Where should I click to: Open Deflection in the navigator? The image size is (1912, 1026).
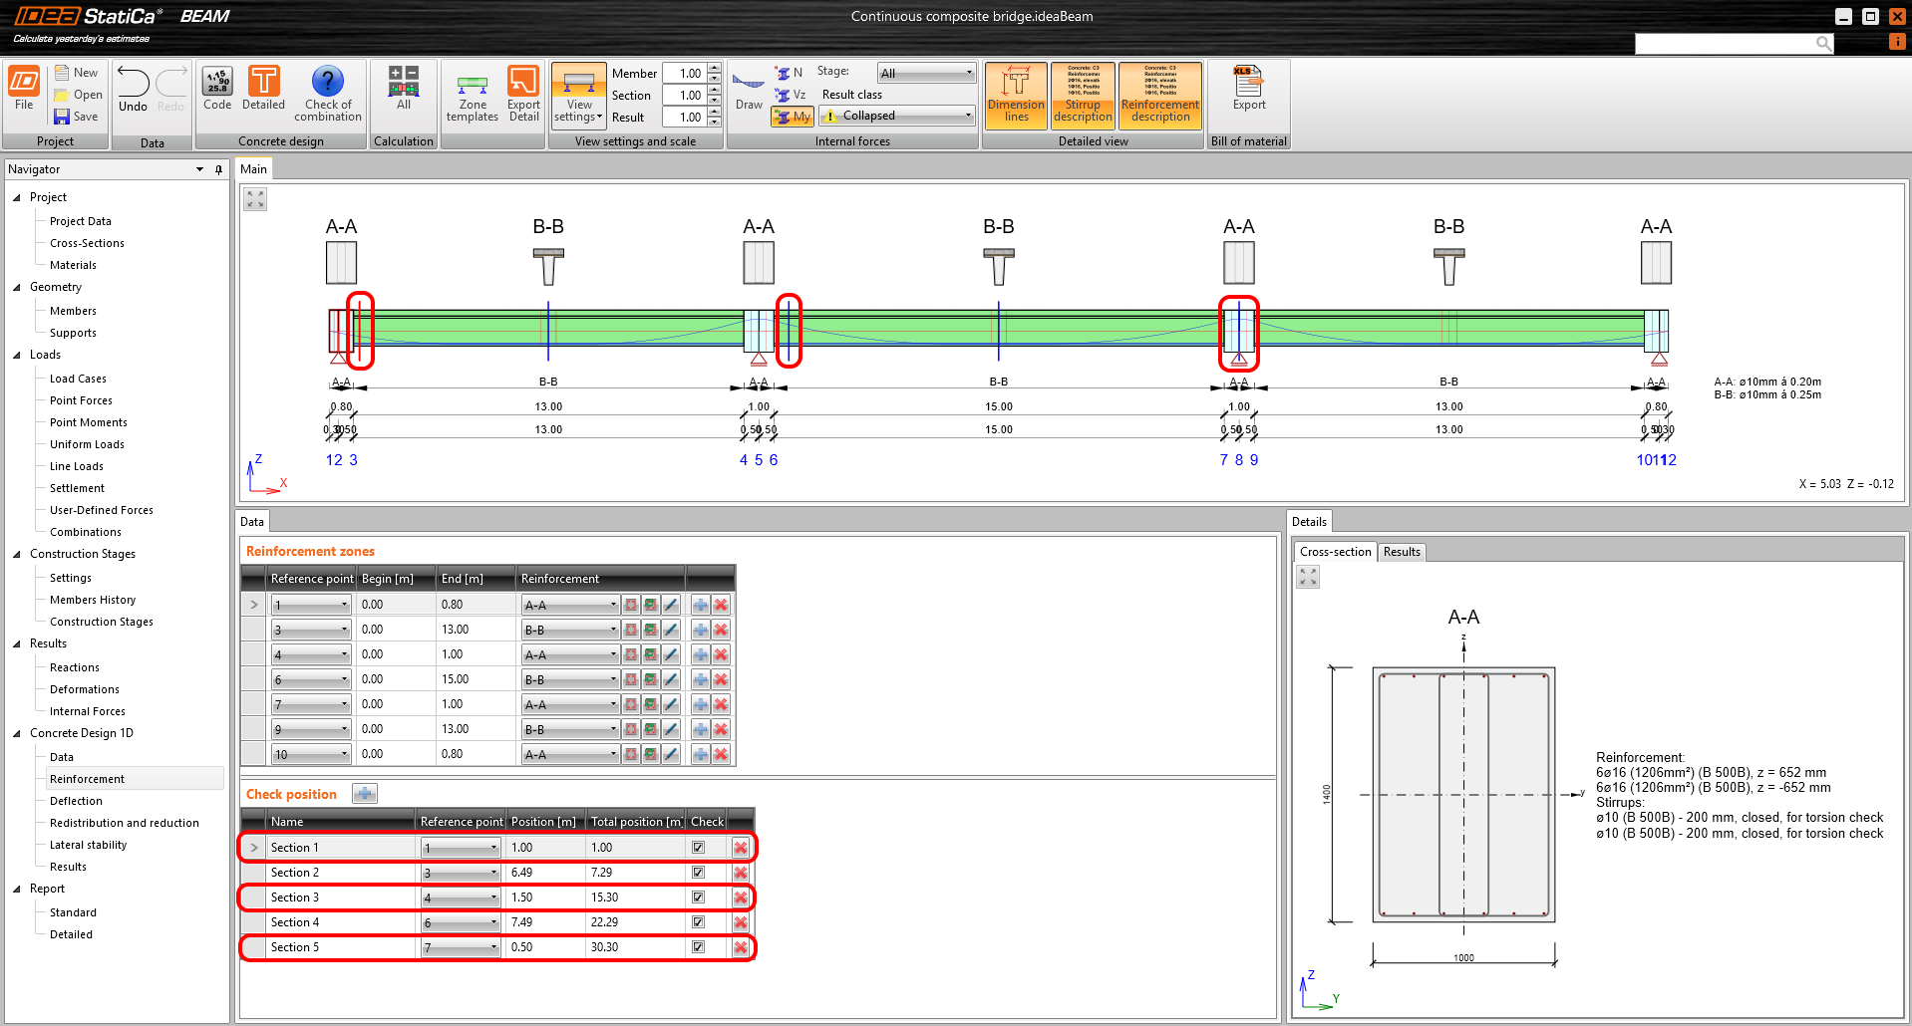pyautogui.click(x=76, y=801)
